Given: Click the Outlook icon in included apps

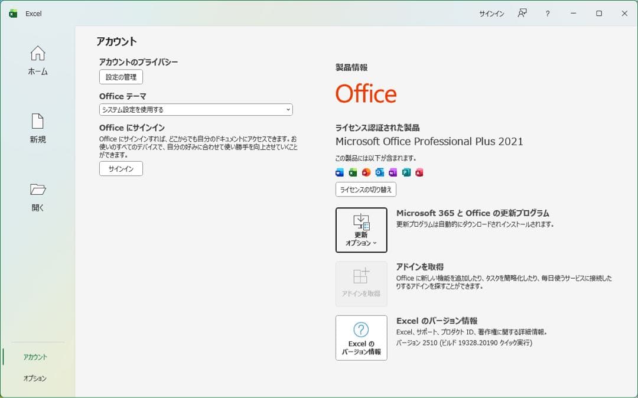Looking at the screenshot, I should point(378,172).
